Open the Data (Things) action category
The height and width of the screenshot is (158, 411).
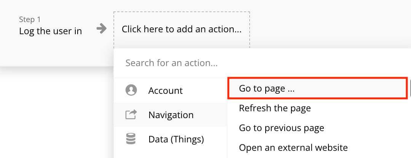click(170, 139)
